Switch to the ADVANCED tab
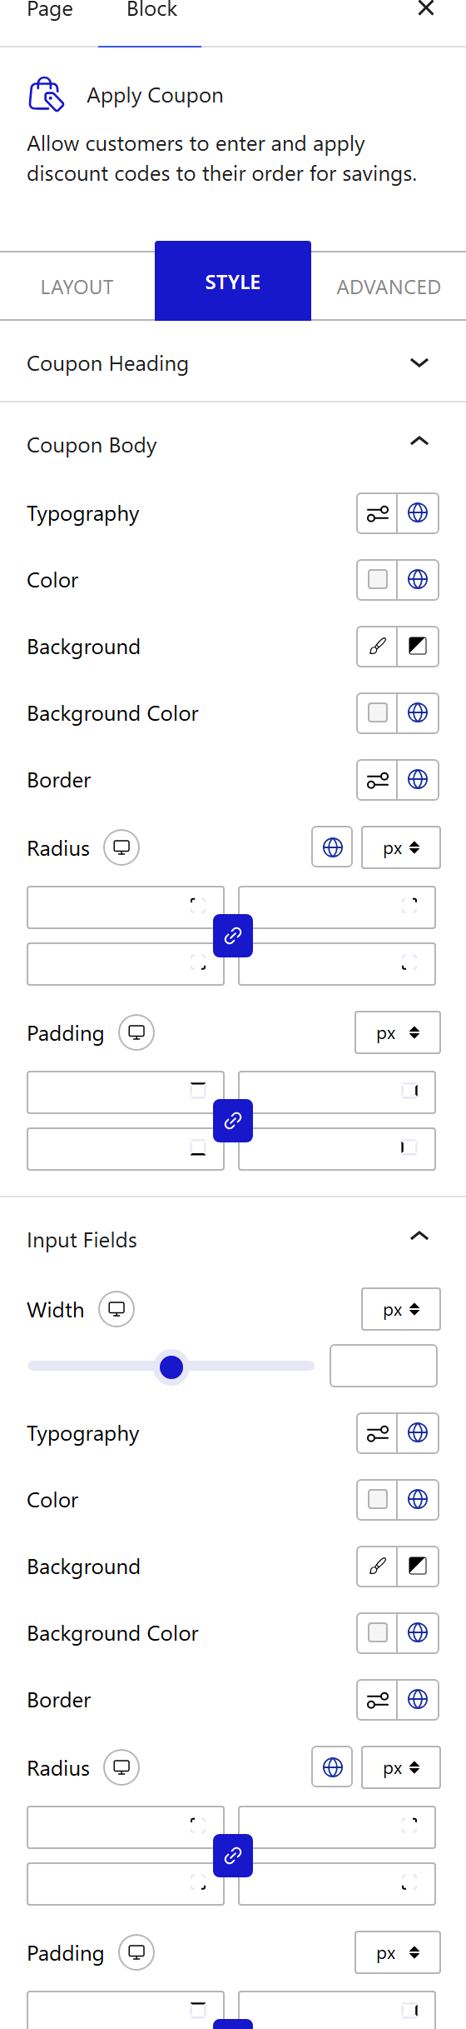This screenshot has height=2029, width=466. pos(389,287)
